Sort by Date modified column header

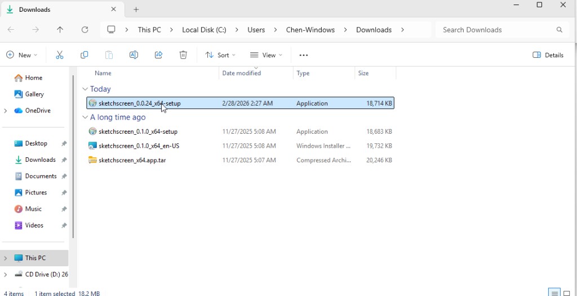coord(241,73)
